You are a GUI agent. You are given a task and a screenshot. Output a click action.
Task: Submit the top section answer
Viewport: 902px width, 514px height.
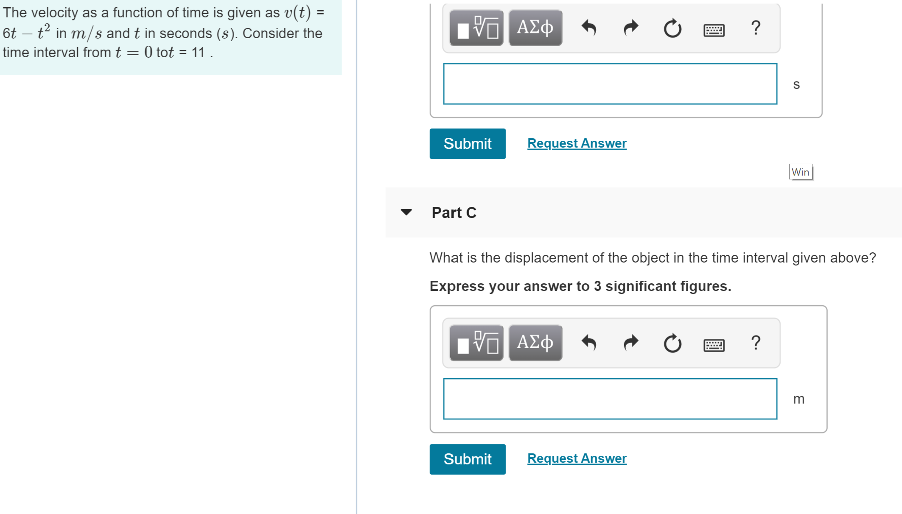467,143
